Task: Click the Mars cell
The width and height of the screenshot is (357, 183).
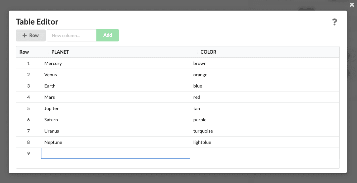Action: 115,97
